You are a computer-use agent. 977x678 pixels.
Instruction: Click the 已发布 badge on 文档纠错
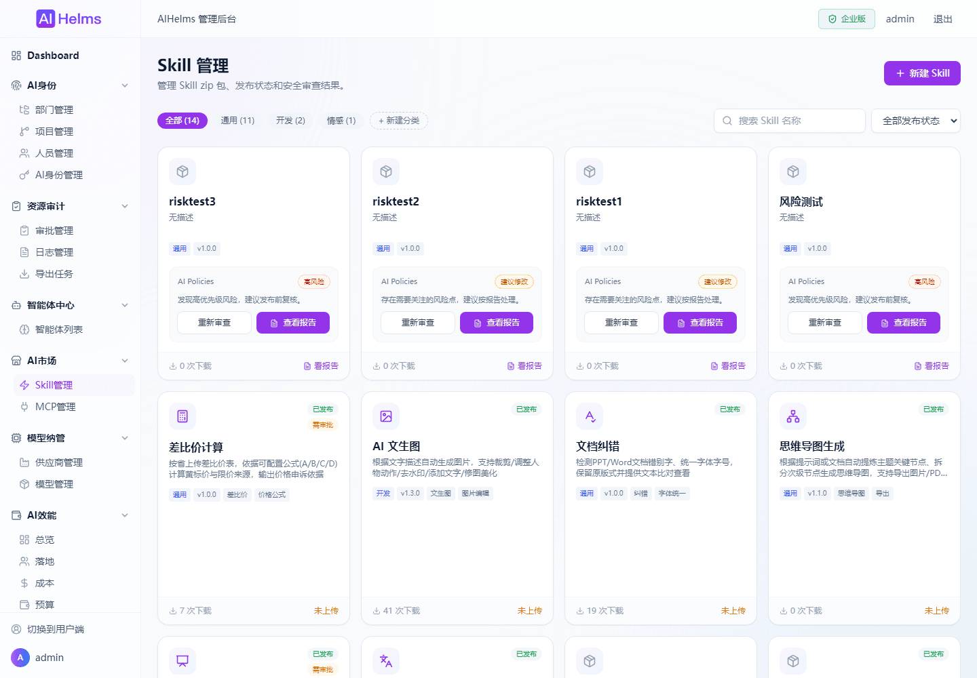(x=730, y=410)
